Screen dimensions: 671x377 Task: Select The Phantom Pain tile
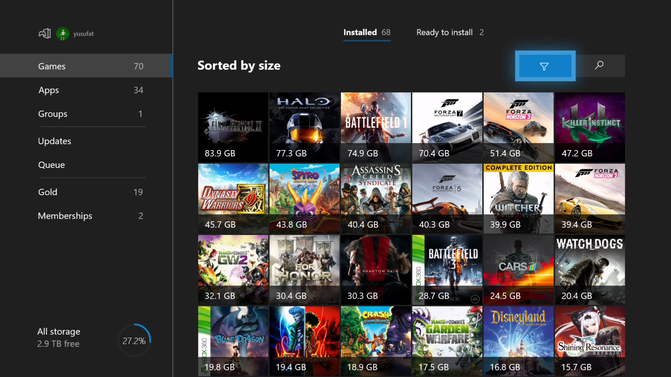376,270
